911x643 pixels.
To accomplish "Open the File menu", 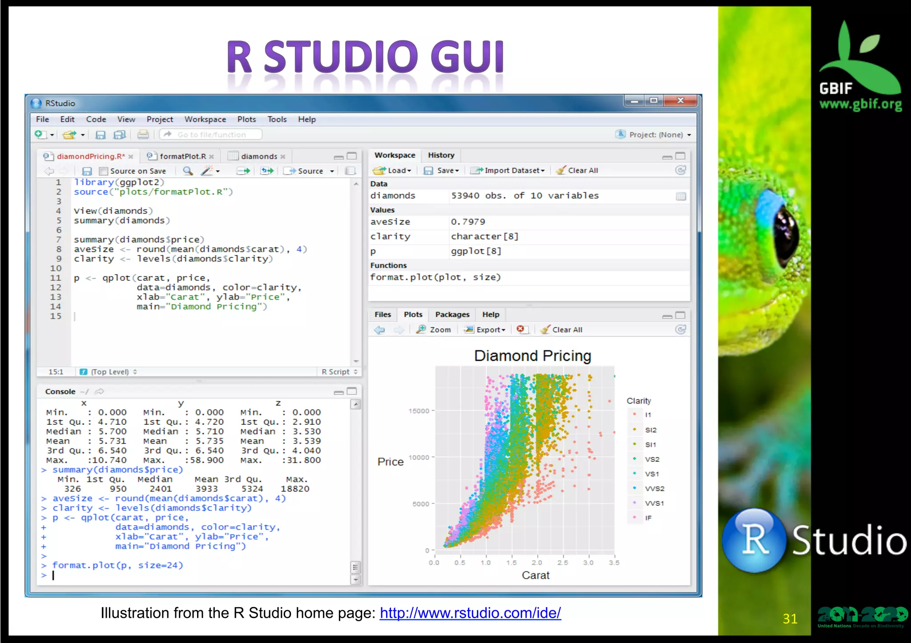I will (42, 119).
